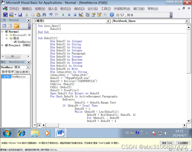Open the NewMacros 模块 object dropdown
The image size is (192, 152).
coord(28,67)
